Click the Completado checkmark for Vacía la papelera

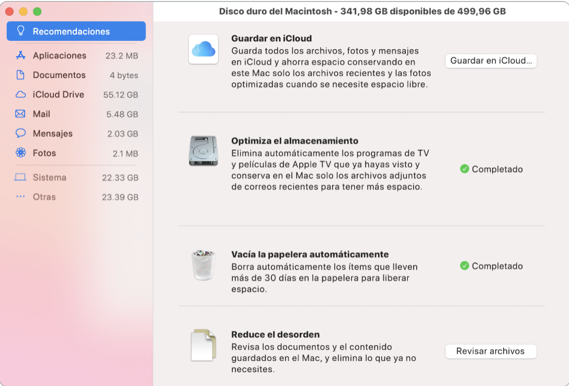pyautogui.click(x=464, y=266)
